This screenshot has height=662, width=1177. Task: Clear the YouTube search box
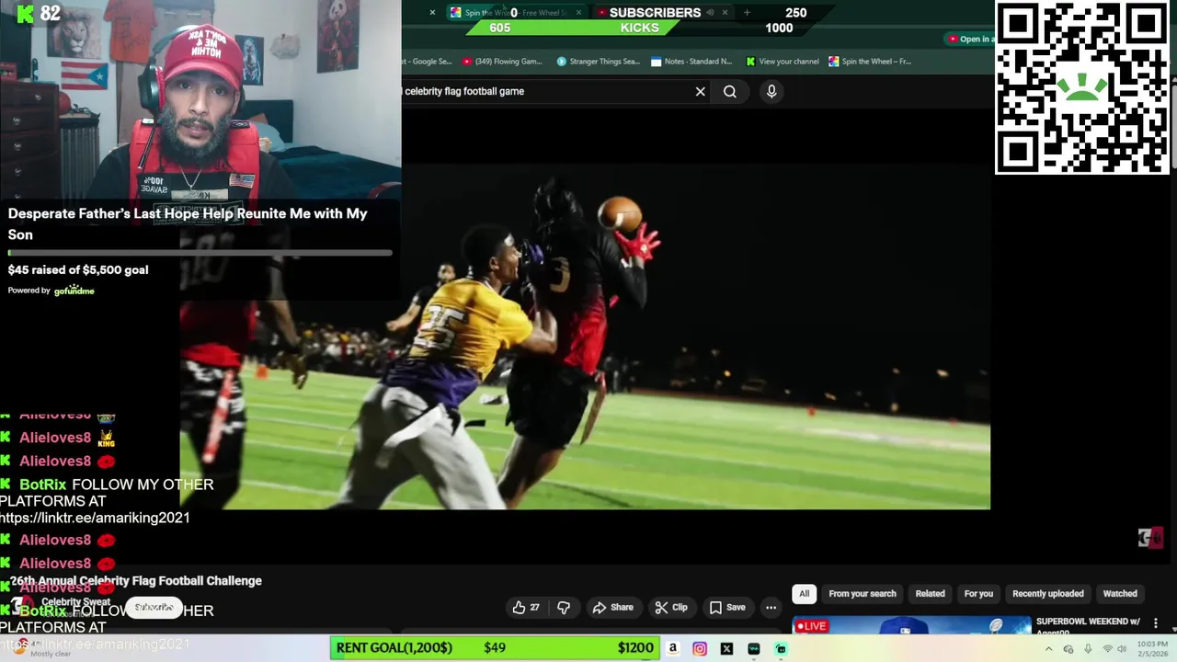[701, 92]
